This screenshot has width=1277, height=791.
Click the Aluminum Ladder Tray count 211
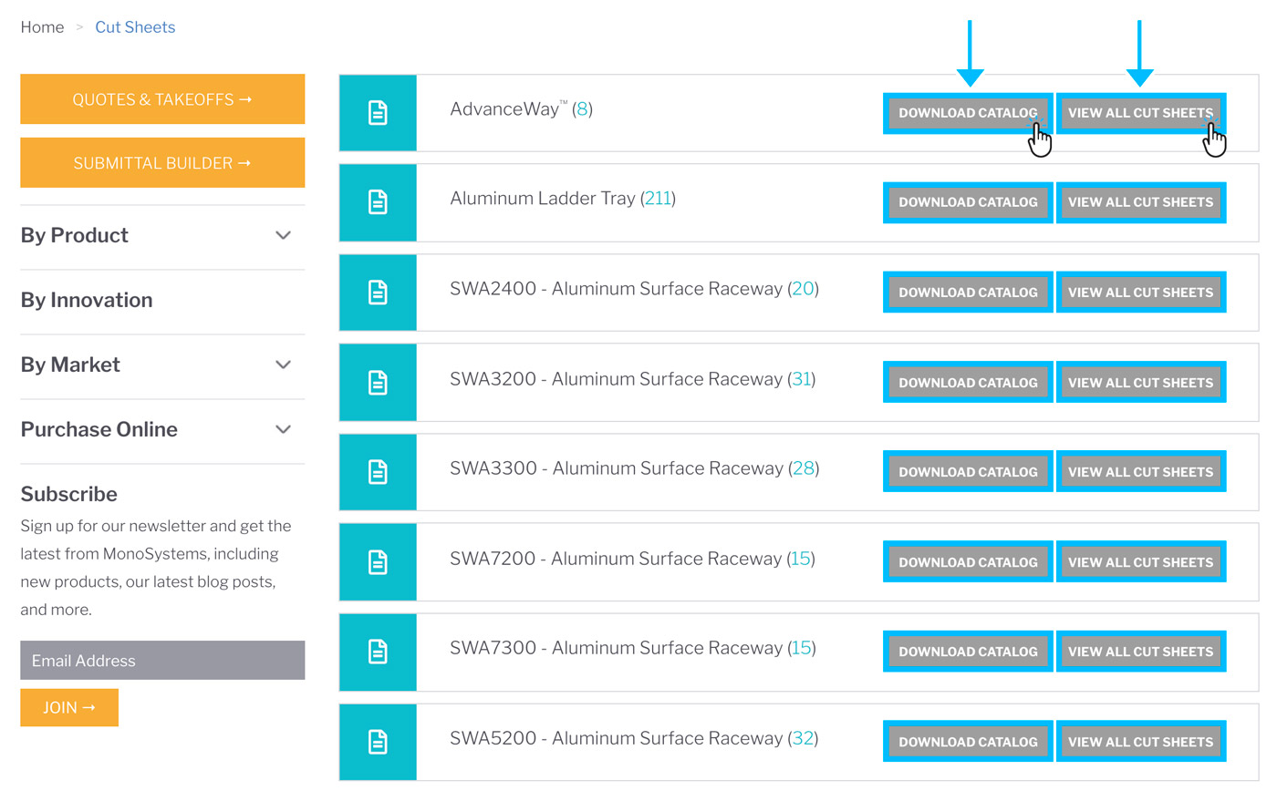pos(659,198)
